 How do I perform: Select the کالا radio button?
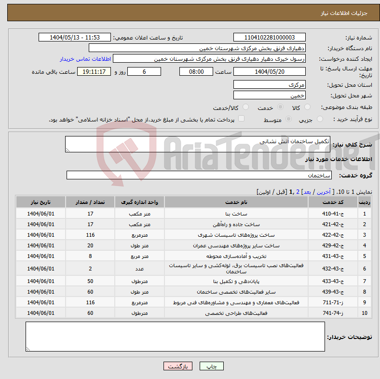(307, 107)
